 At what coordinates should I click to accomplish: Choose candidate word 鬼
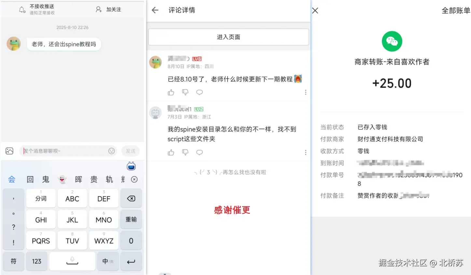pos(46,179)
